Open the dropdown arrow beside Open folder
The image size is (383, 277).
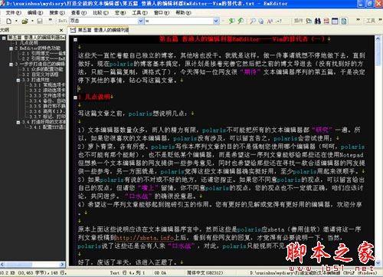tap(32, 21)
